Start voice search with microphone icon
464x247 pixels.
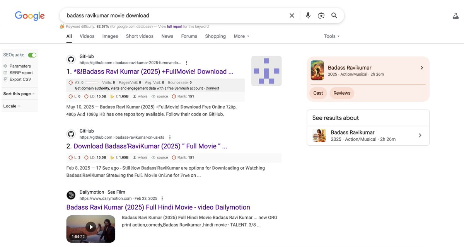pos(308,15)
